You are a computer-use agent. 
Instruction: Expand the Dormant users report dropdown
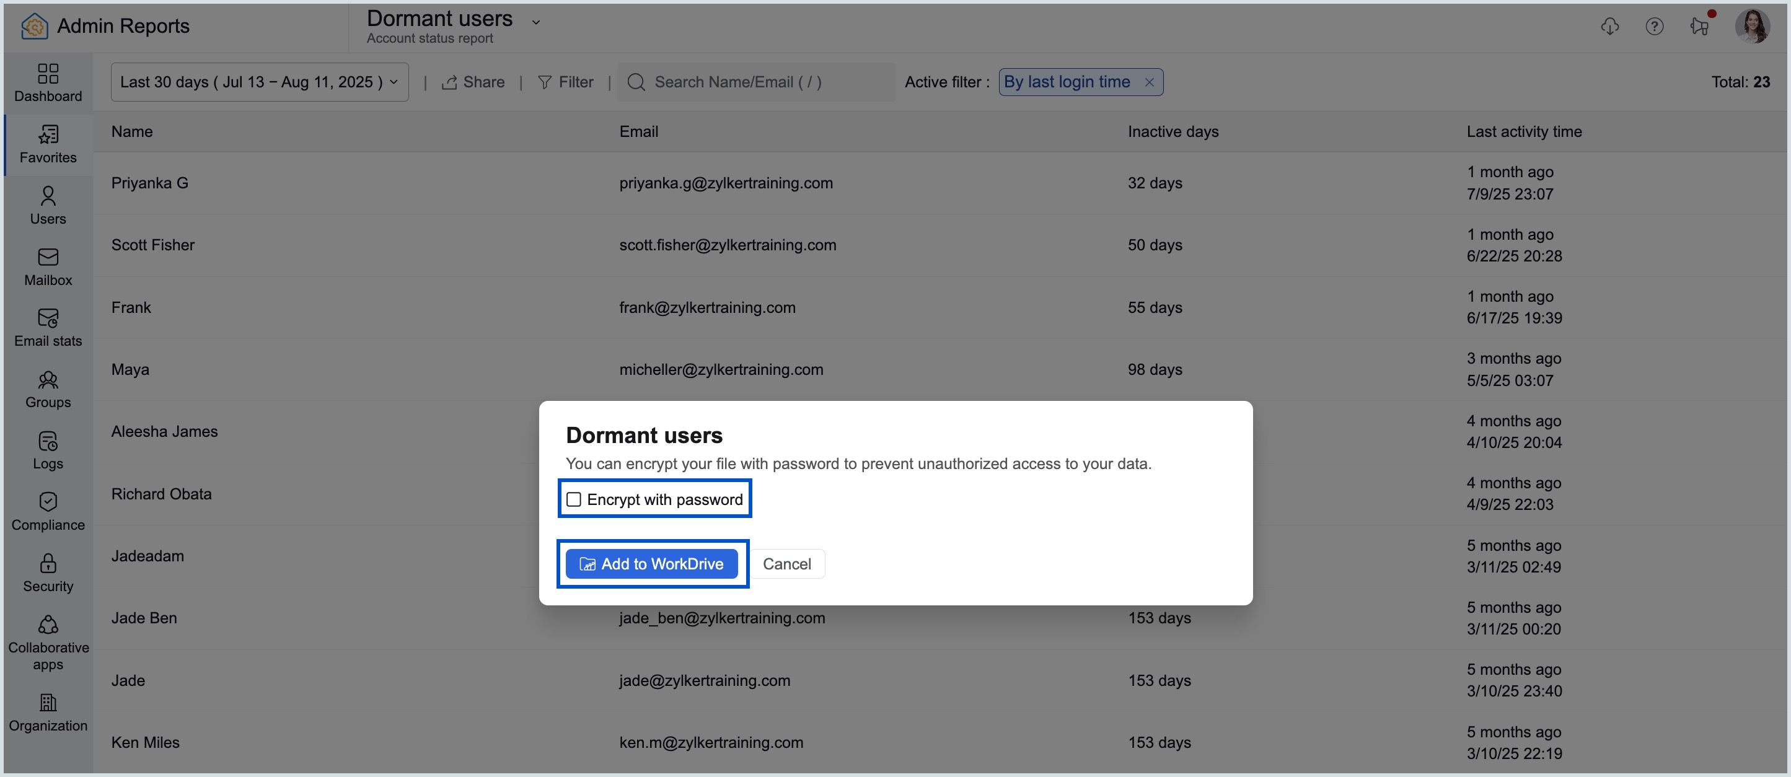click(x=536, y=22)
